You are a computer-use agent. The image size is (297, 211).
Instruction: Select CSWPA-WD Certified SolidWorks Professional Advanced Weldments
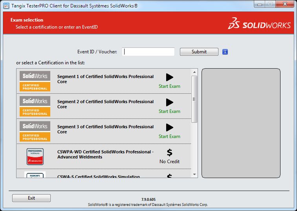[105, 155]
